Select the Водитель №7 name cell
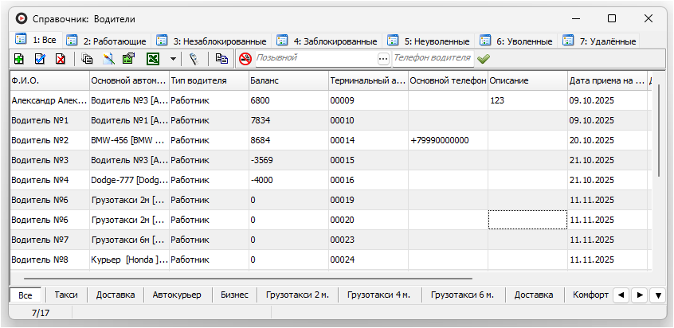Viewport: 674px width, 328px height. tap(49, 240)
